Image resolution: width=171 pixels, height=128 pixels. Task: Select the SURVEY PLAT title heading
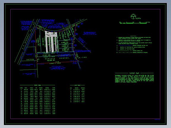click(134, 73)
